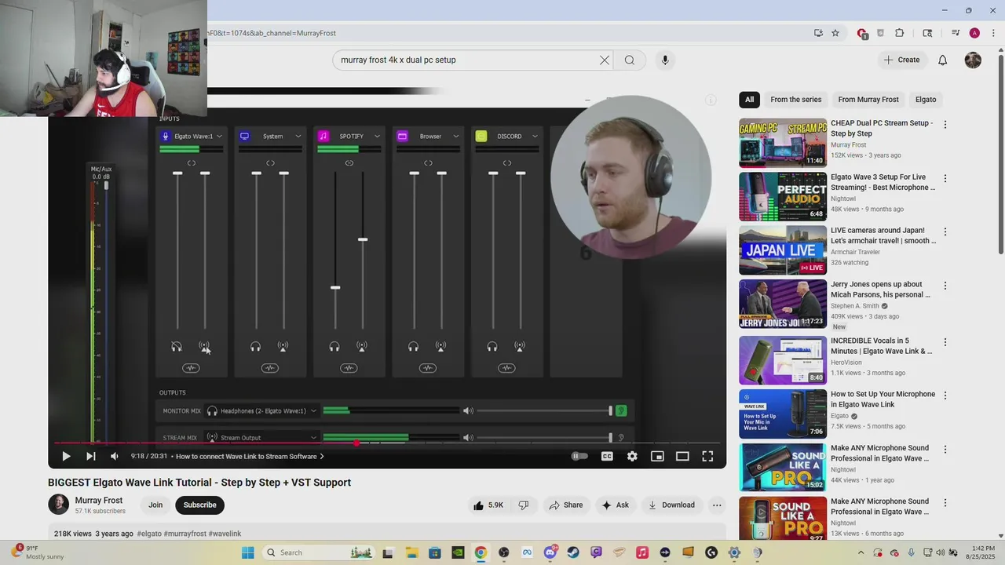Open Murray Frost channel name link
Viewport: 1005px width, 565px height.
point(99,501)
